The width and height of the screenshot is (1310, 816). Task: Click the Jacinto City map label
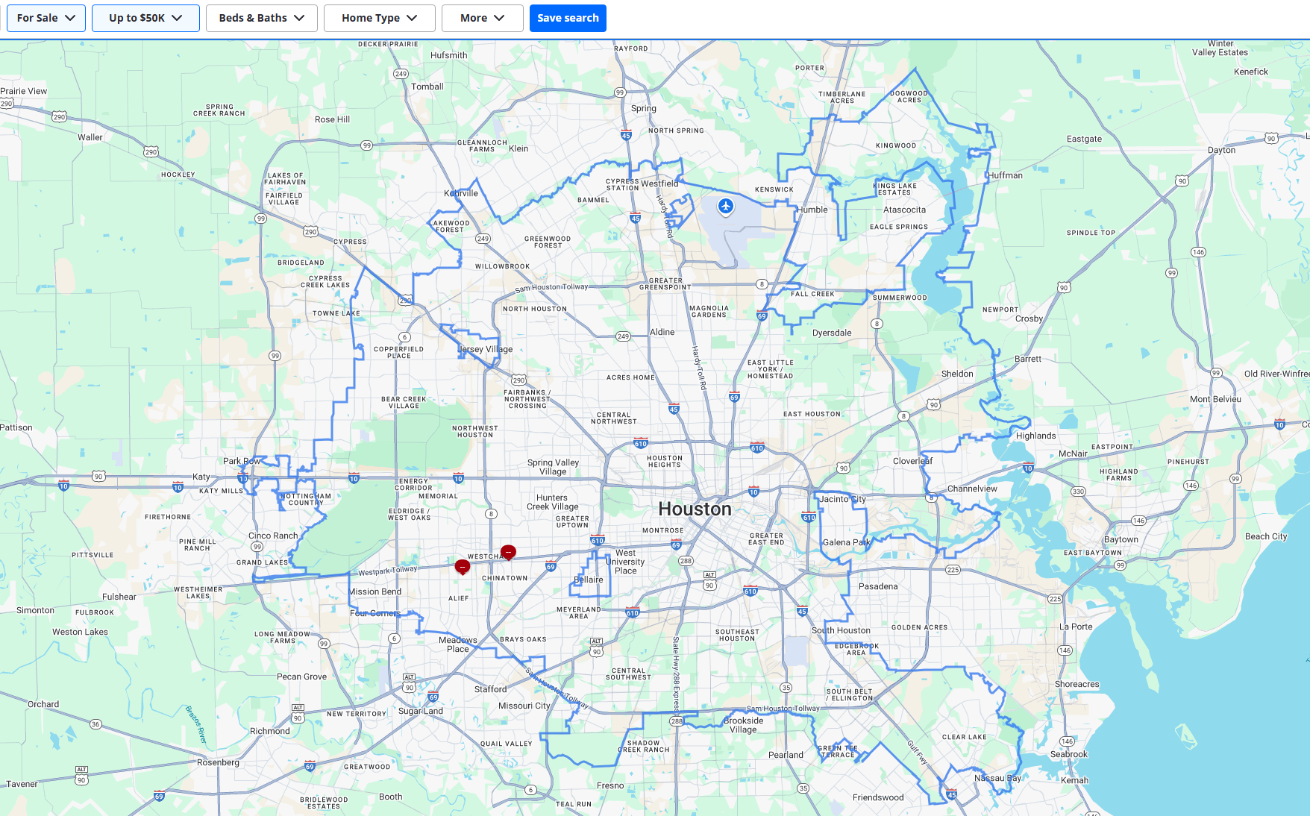(x=843, y=499)
